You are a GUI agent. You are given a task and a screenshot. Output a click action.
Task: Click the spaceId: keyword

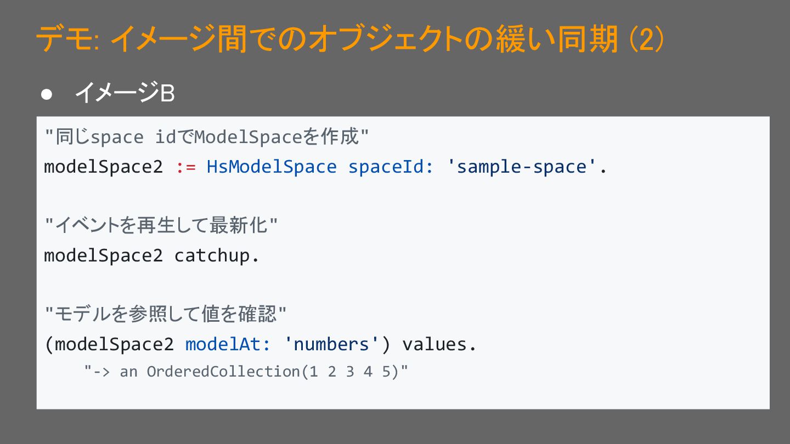tap(391, 167)
